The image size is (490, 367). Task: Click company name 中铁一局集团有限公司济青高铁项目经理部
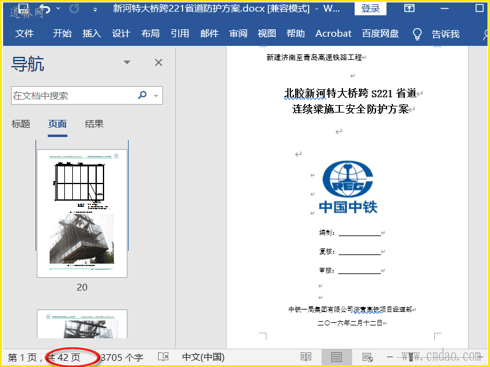[350, 310]
